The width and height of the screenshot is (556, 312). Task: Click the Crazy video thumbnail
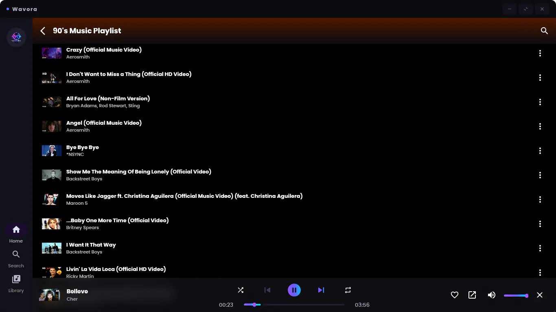tap(52, 53)
